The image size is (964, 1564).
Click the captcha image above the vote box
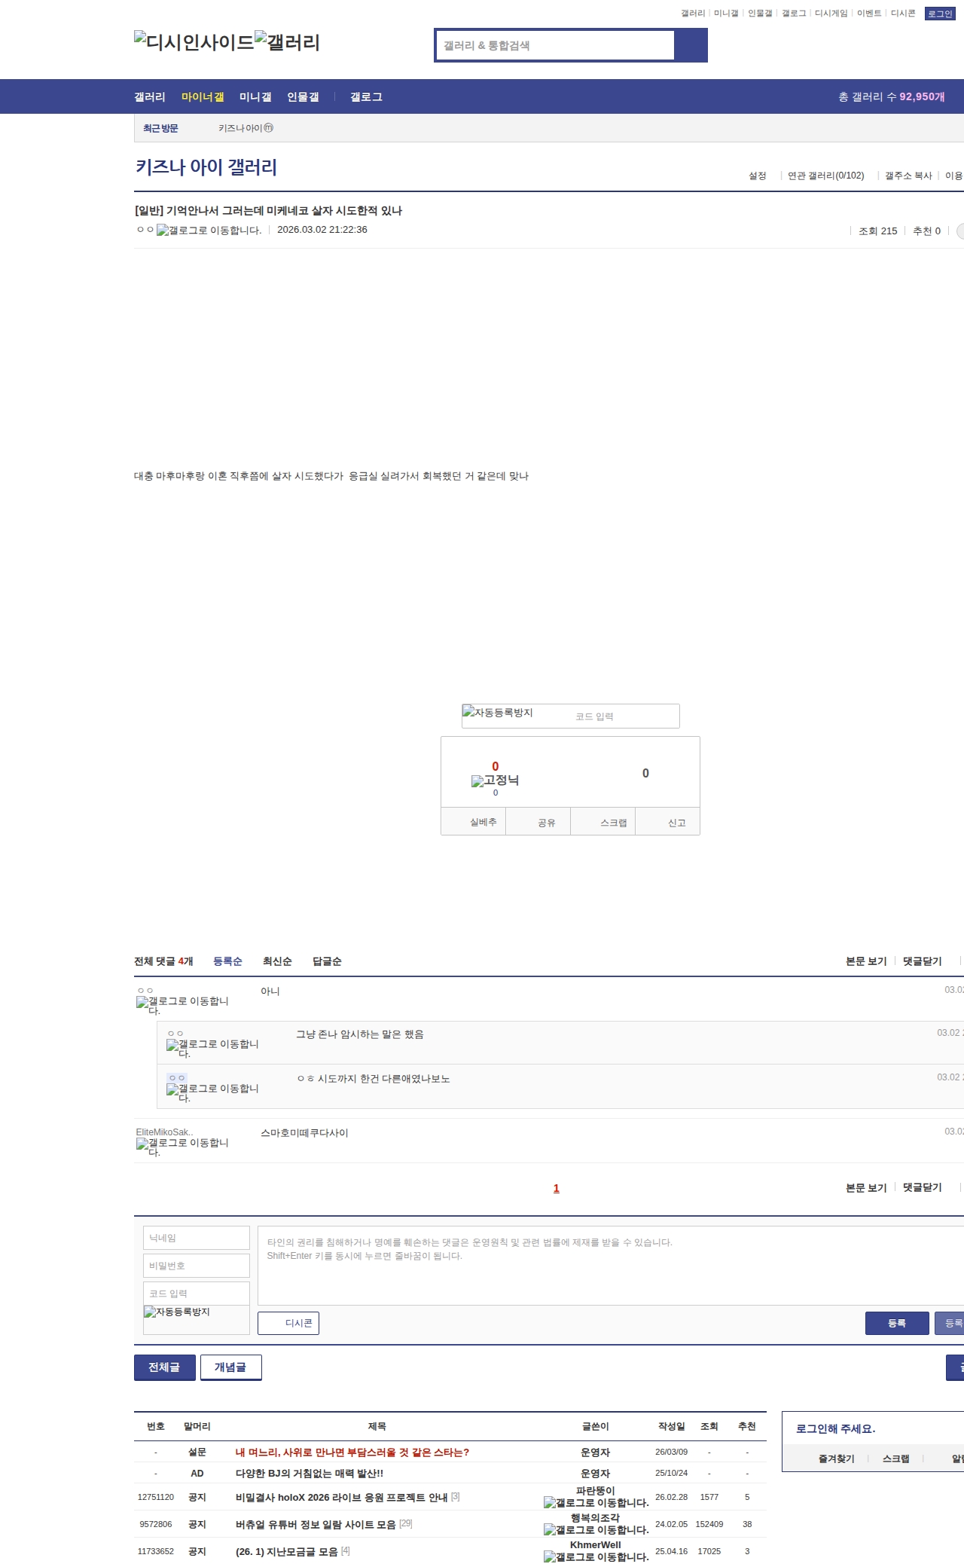click(498, 712)
